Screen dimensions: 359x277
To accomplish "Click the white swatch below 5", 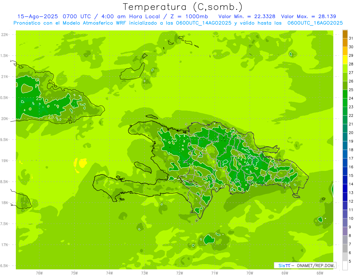I will (345, 266).
